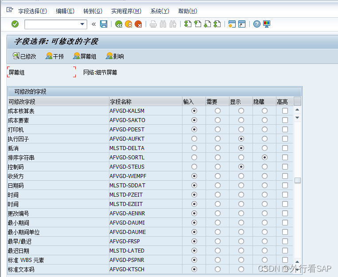This screenshot has width=338, height=277.
Task: Click the First Page icon
Action: (188, 24)
